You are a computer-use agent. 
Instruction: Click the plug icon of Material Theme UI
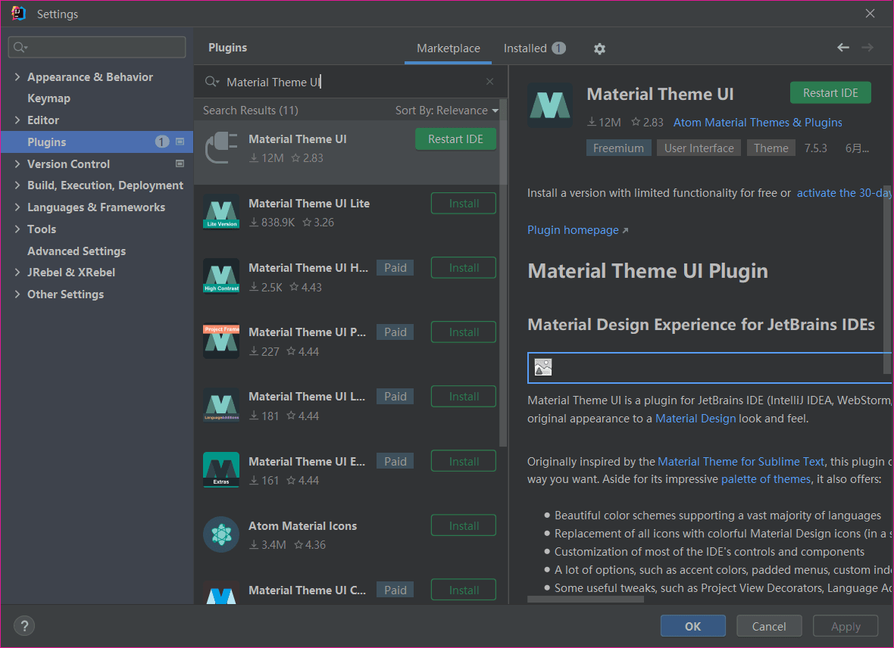click(221, 148)
